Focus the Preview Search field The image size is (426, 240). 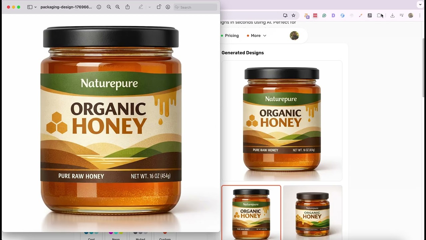coord(195,7)
